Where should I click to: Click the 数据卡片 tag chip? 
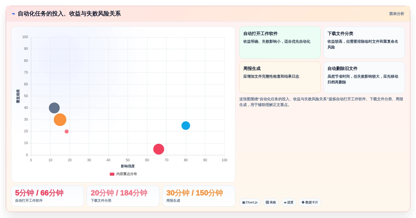click(x=309, y=203)
